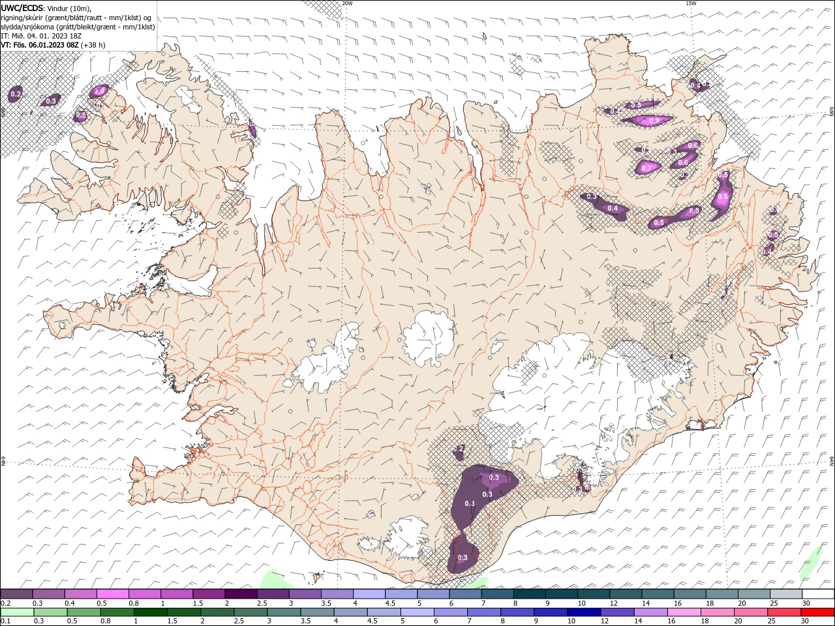Click the darkest purple snow swatch between 2 and 2.5
Viewport: 835px width, 626px height.
241,594
